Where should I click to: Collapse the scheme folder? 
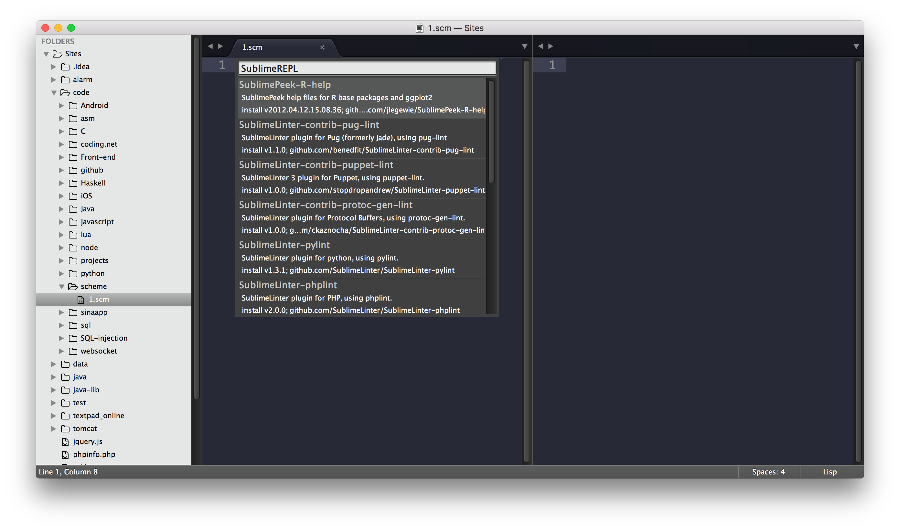pyautogui.click(x=61, y=286)
